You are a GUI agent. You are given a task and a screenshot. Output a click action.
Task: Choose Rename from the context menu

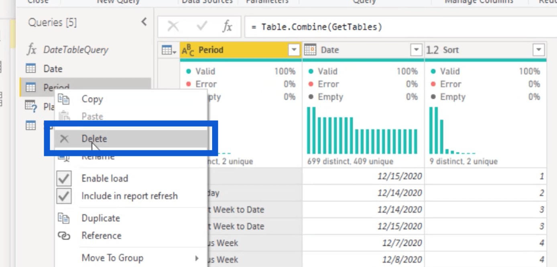[x=98, y=157]
